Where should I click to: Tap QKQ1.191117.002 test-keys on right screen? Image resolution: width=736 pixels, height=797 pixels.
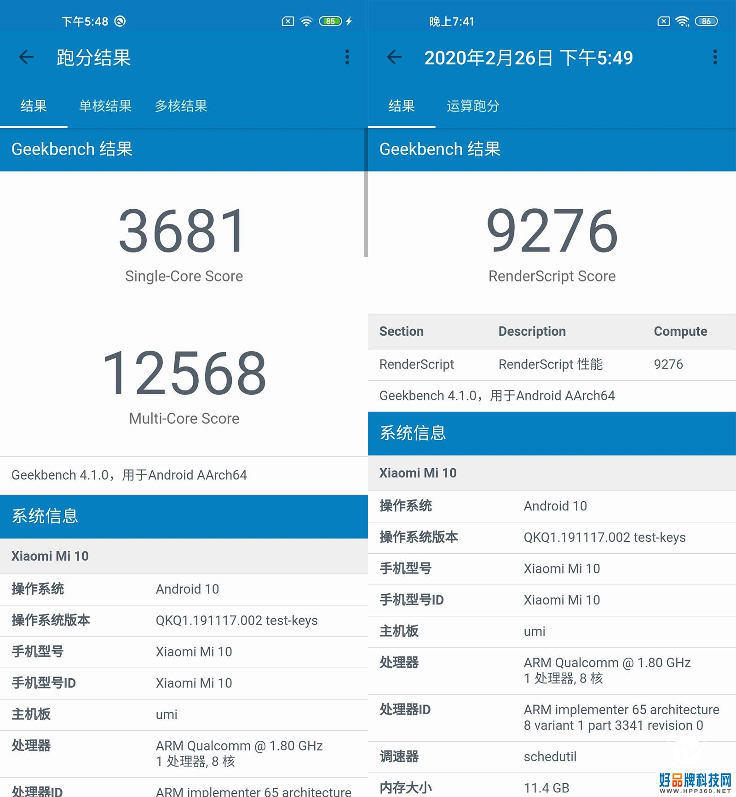604,537
